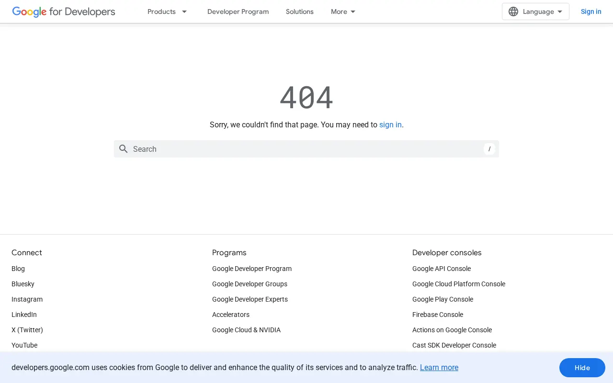Expand the More menu arrow
This screenshot has width=613, height=383.
click(x=353, y=11)
